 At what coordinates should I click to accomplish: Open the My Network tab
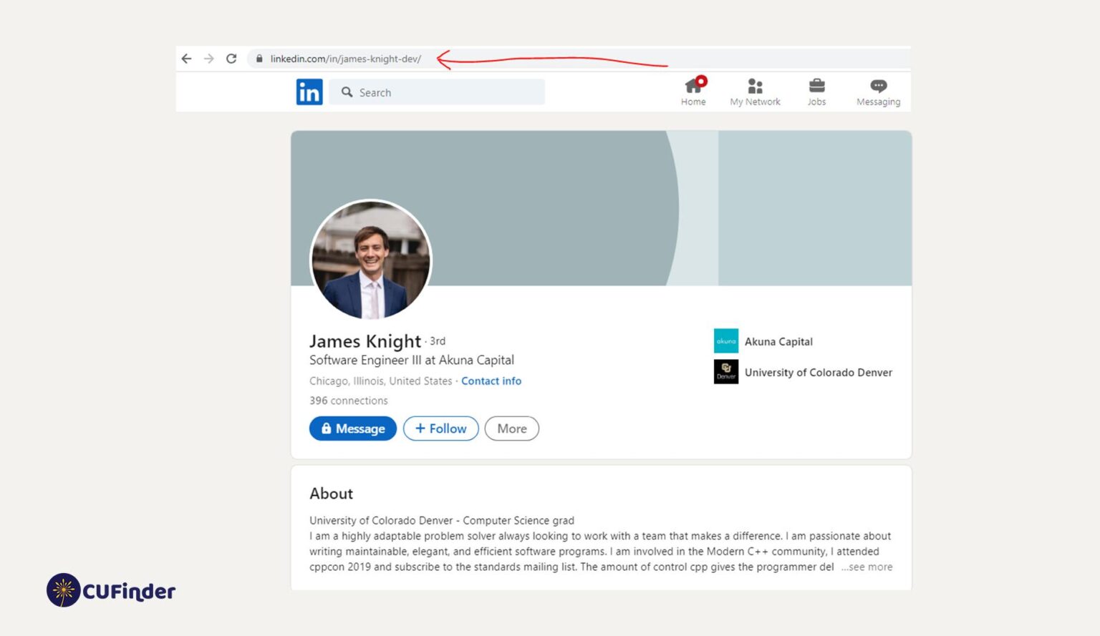coord(755,92)
